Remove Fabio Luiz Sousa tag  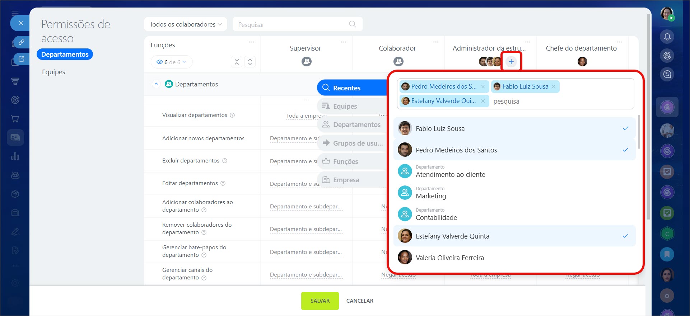(x=553, y=87)
